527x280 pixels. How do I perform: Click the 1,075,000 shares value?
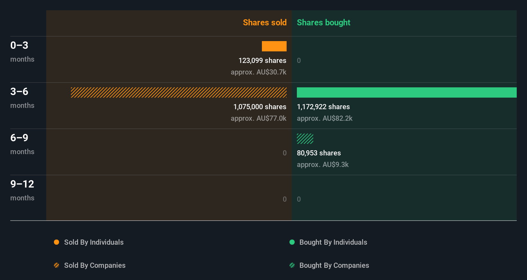point(260,107)
